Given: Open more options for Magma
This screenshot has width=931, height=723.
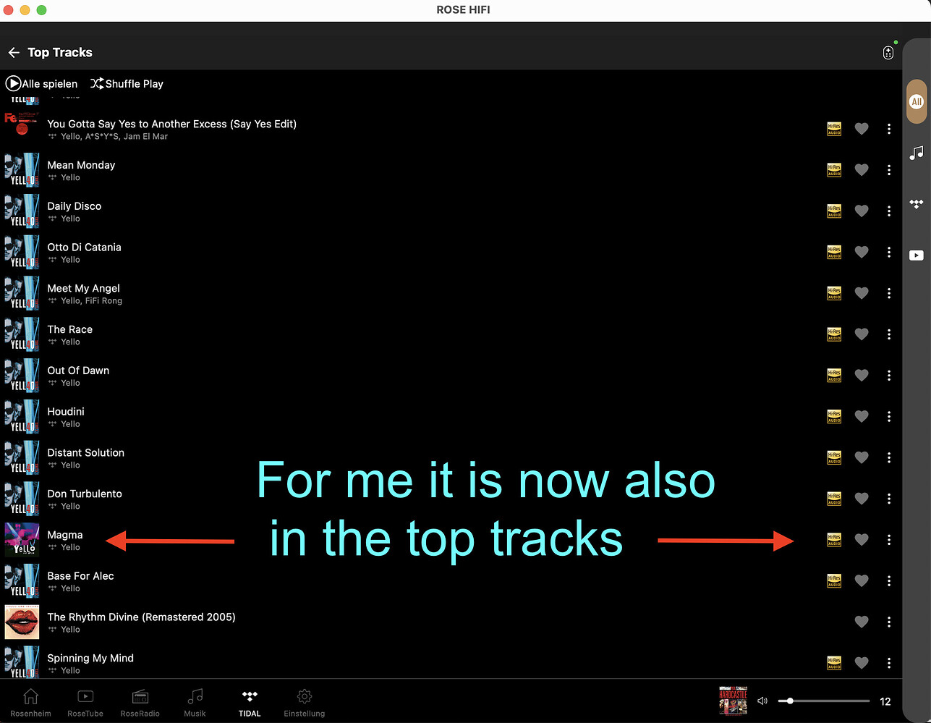Looking at the screenshot, I should tap(889, 540).
